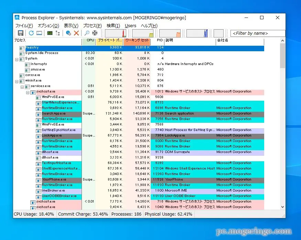Click the vertical scrollbar thumb
Image resolution: width=301 pixels, height=240 pixels.
282,56
